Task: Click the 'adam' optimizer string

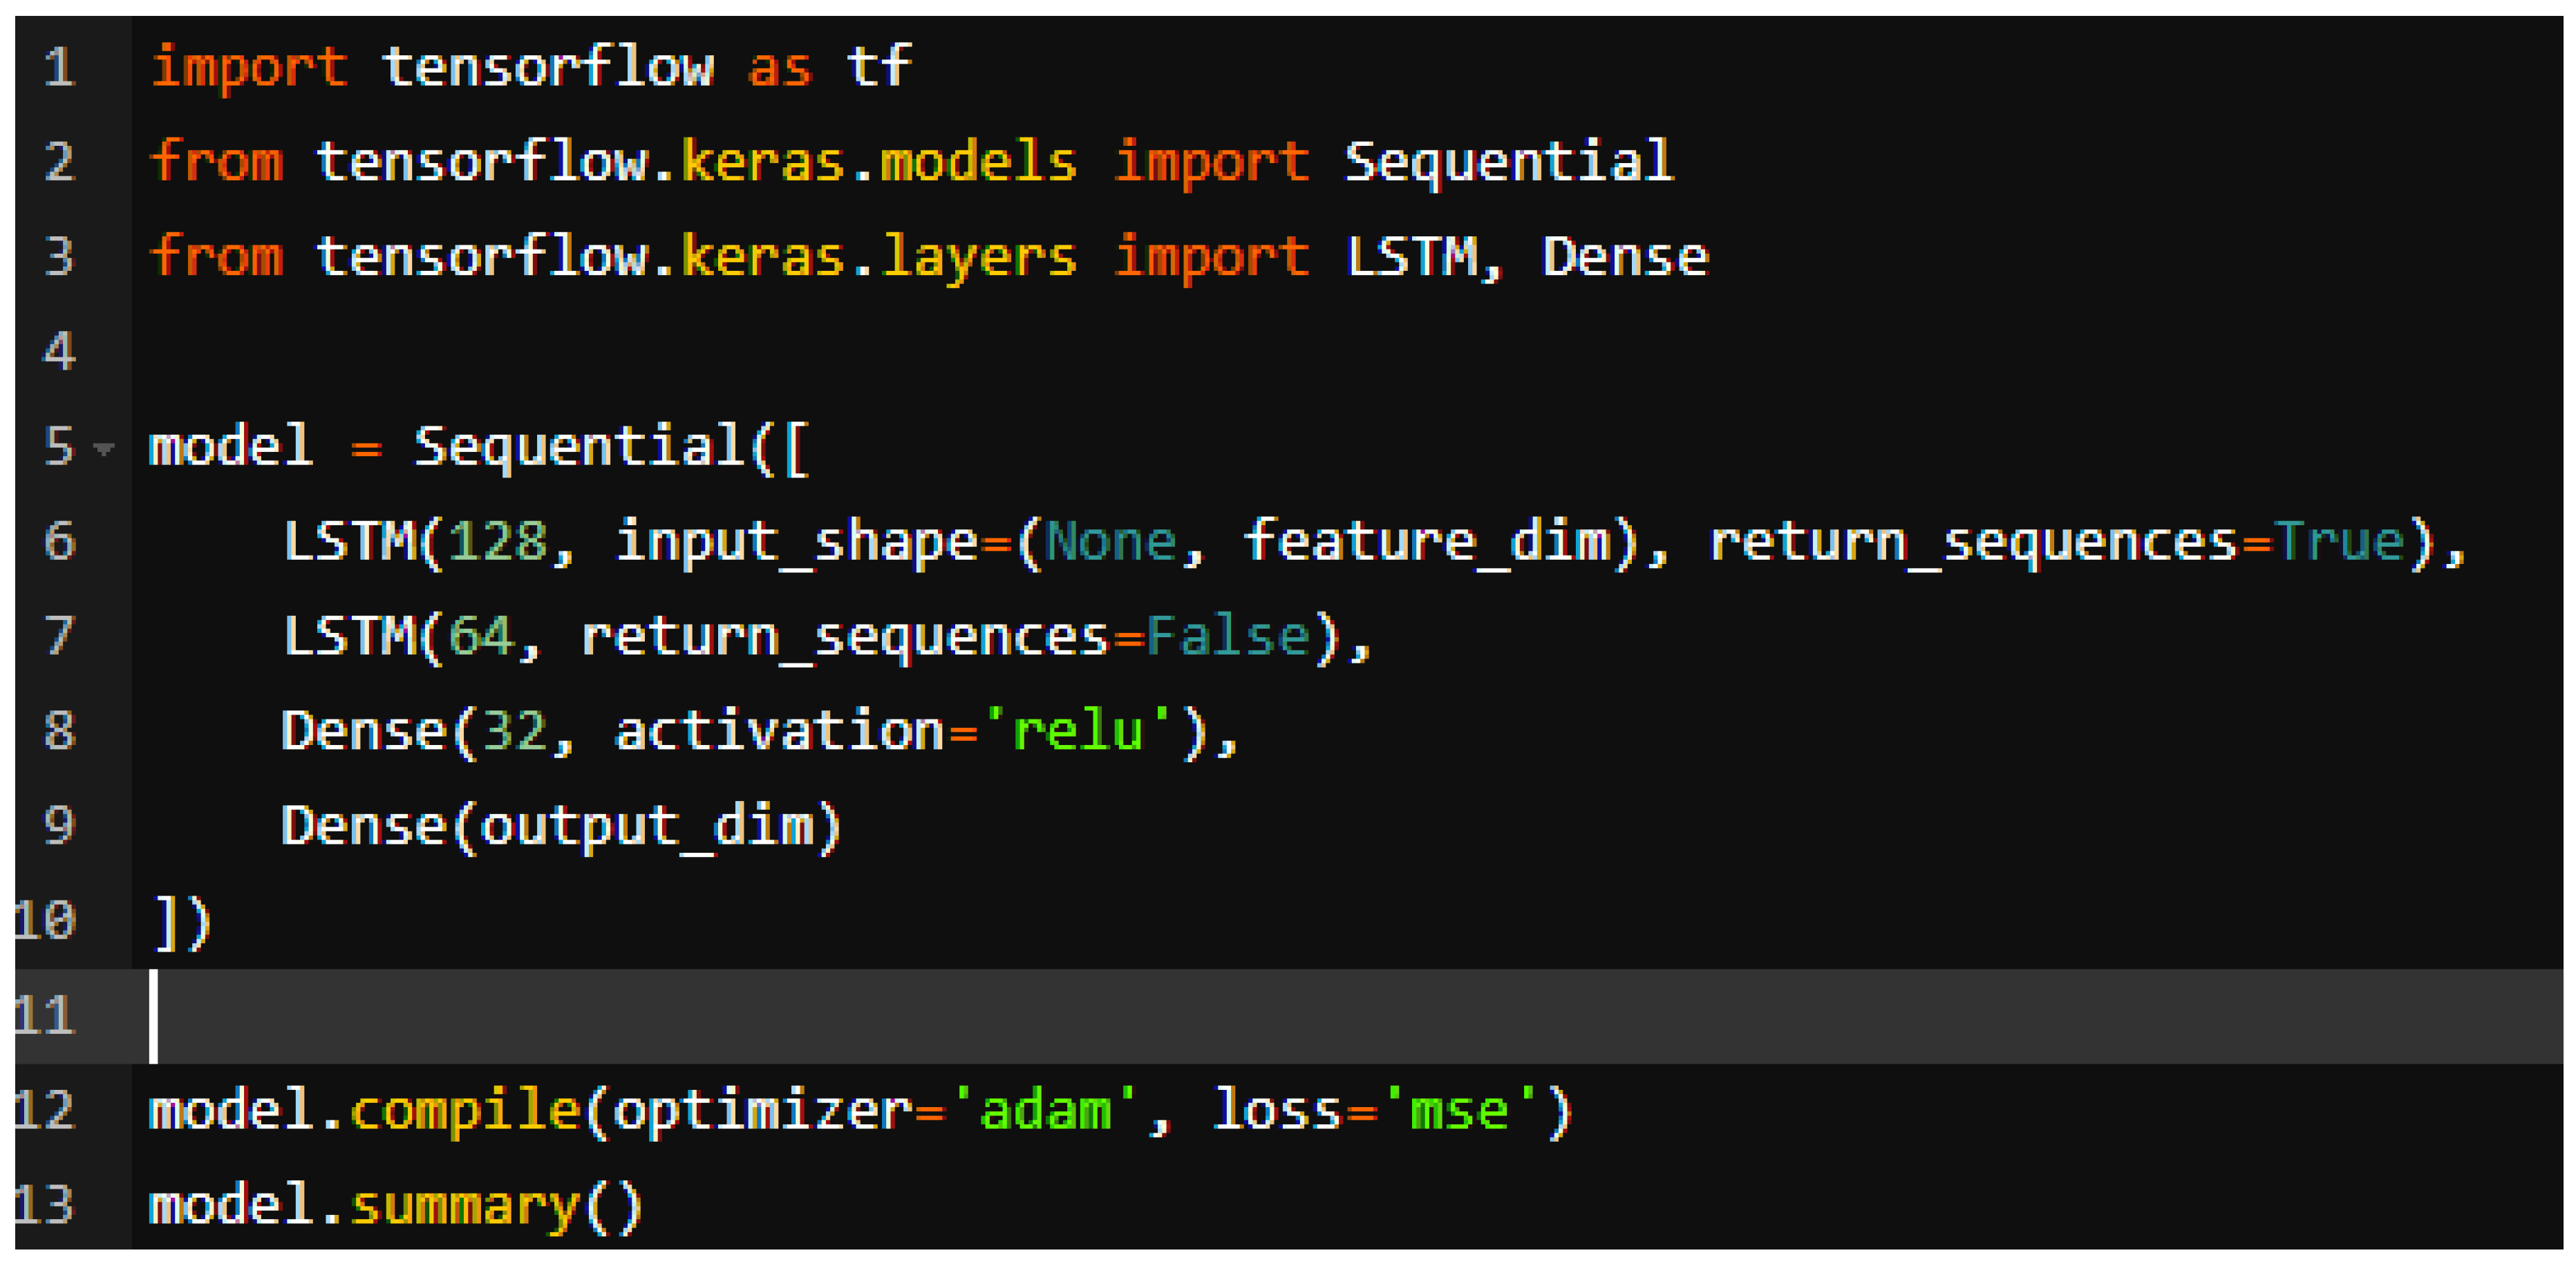Action: [1045, 1110]
